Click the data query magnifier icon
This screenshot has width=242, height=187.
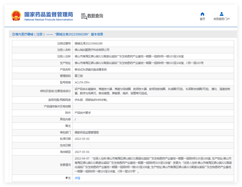(x=84, y=16)
